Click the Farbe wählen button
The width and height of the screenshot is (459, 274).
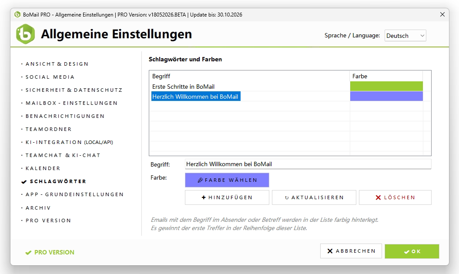pyautogui.click(x=227, y=180)
